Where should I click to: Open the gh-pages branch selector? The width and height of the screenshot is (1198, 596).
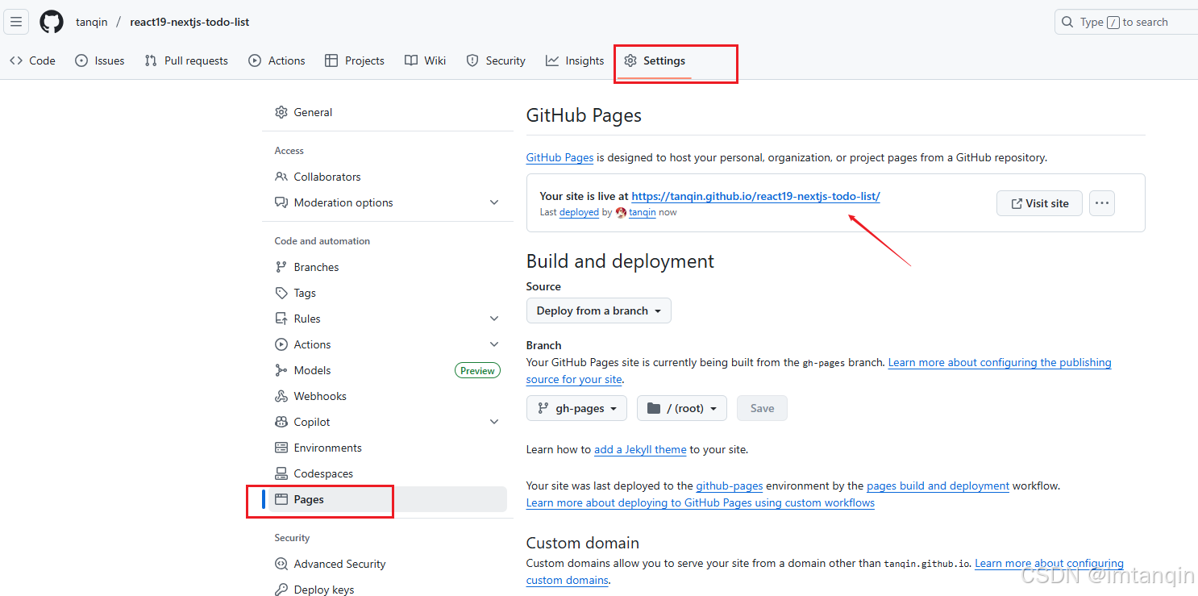[x=577, y=408]
